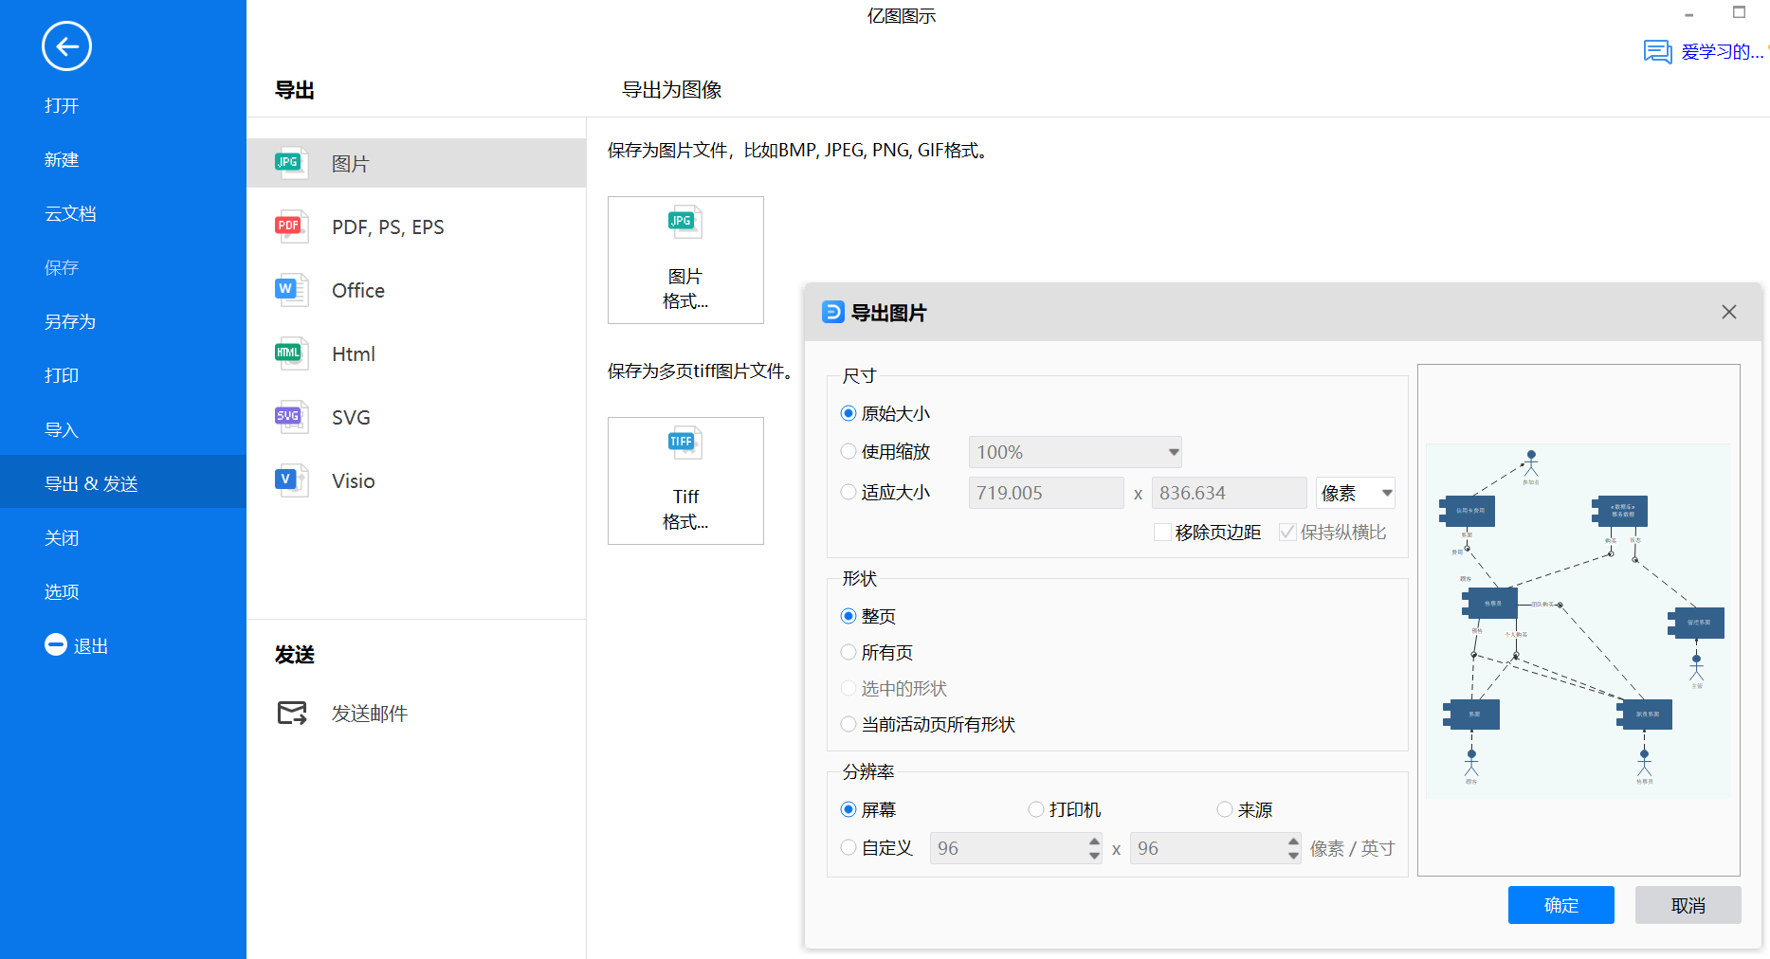
Task: Click the back arrow circle icon
Action: click(66, 46)
